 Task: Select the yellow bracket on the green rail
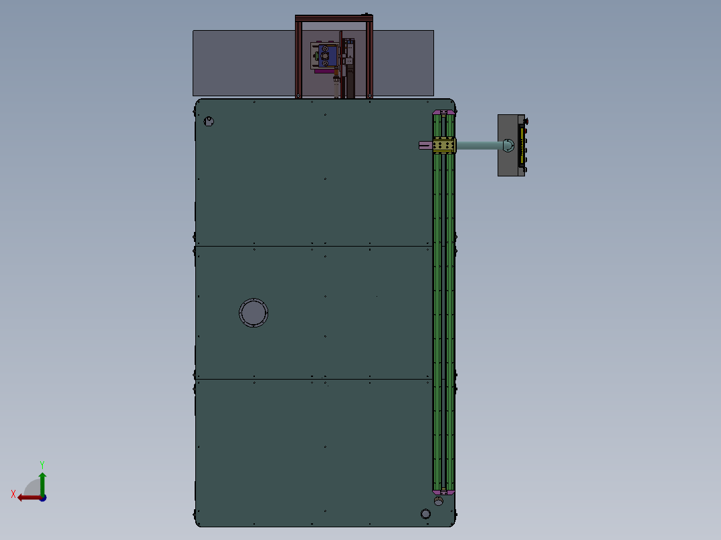point(443,145)
